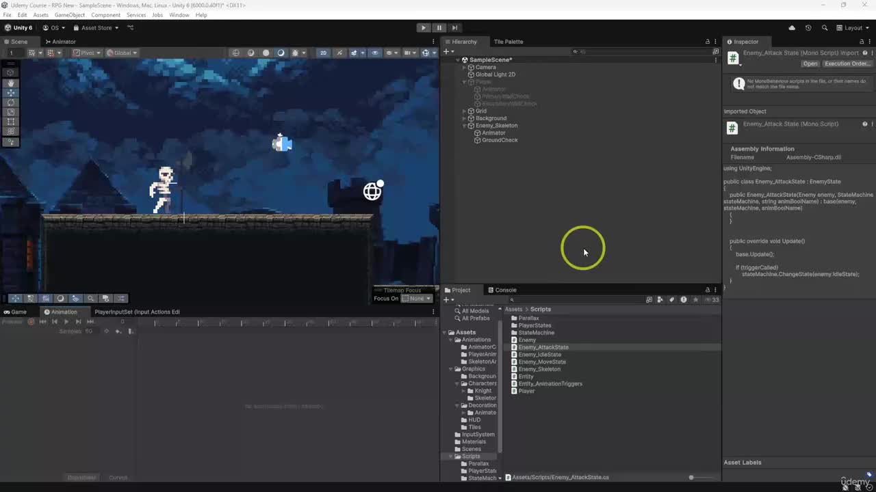The height and width of the screenshot is (492, 876).
Task: Click the version control icon in toolbar
Action: tap(131, 28)
